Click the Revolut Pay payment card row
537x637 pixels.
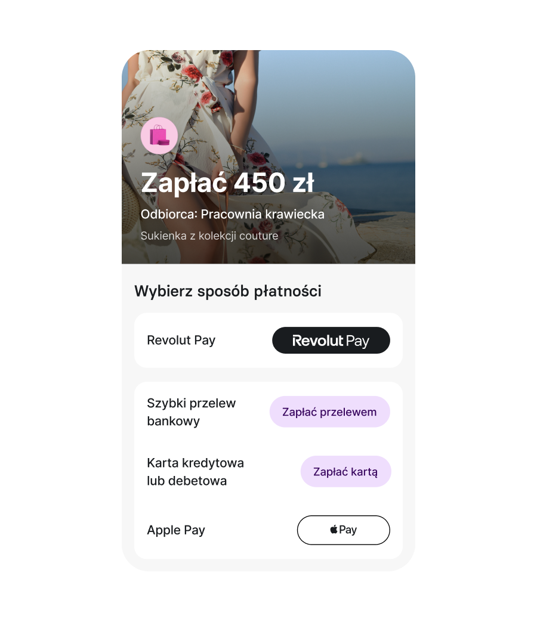pos(268,341)
